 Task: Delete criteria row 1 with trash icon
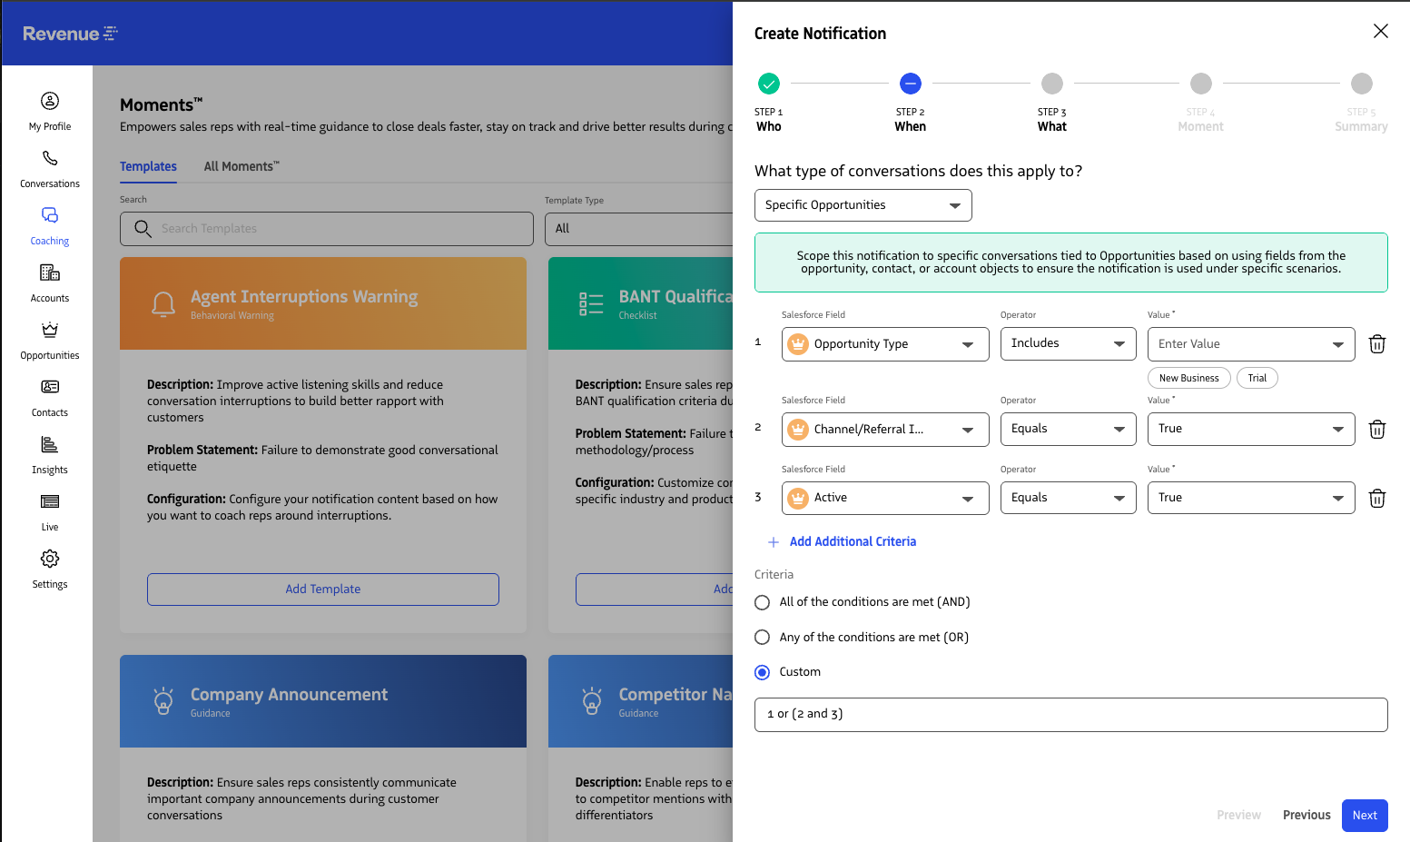pos(1376,344)
